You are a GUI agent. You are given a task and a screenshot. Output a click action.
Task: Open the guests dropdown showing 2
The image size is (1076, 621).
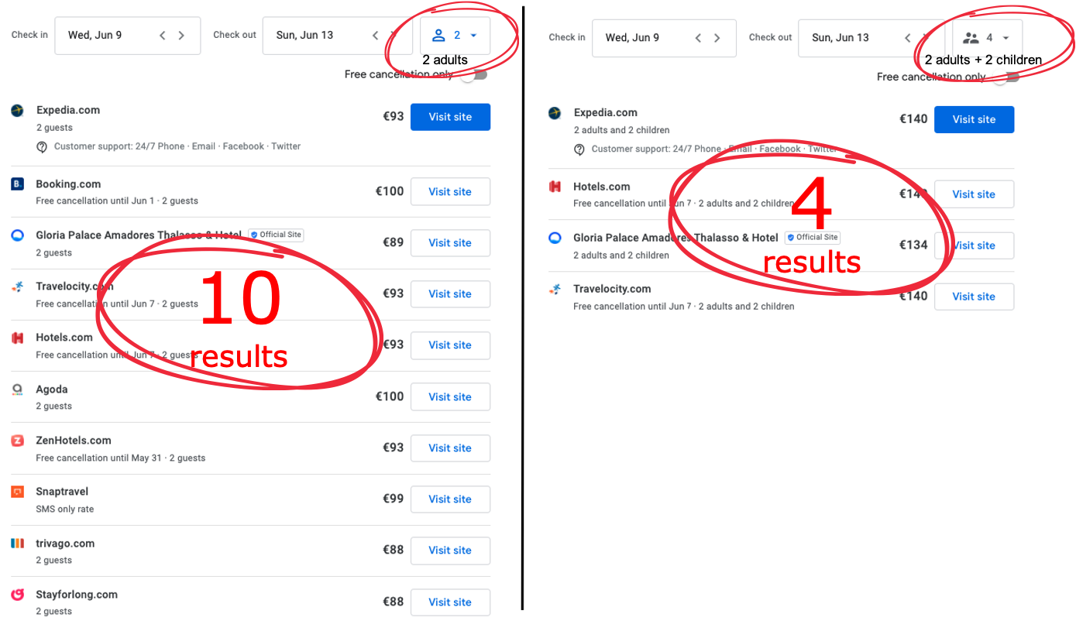click(x=455, y=36)
